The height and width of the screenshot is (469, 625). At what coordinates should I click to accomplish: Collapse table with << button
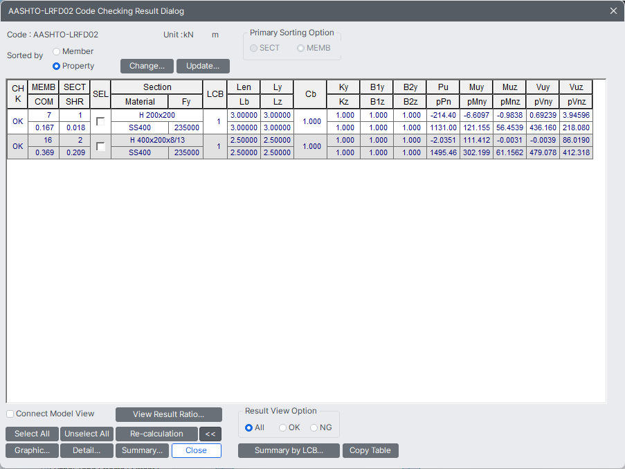tap(210, 434)
